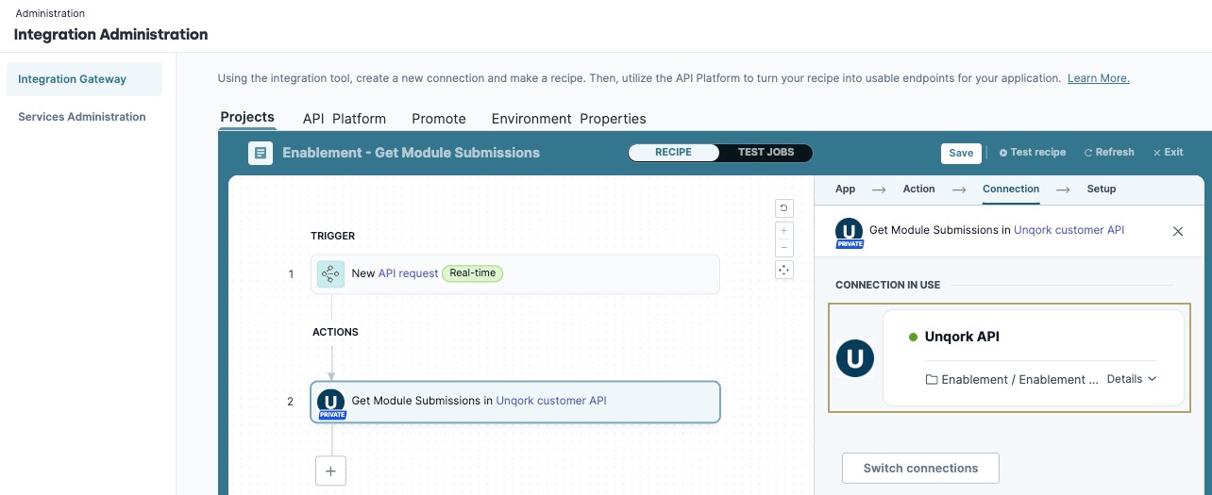
Task: Close the Get Module Submissions panel
Action: [1177, 231]
